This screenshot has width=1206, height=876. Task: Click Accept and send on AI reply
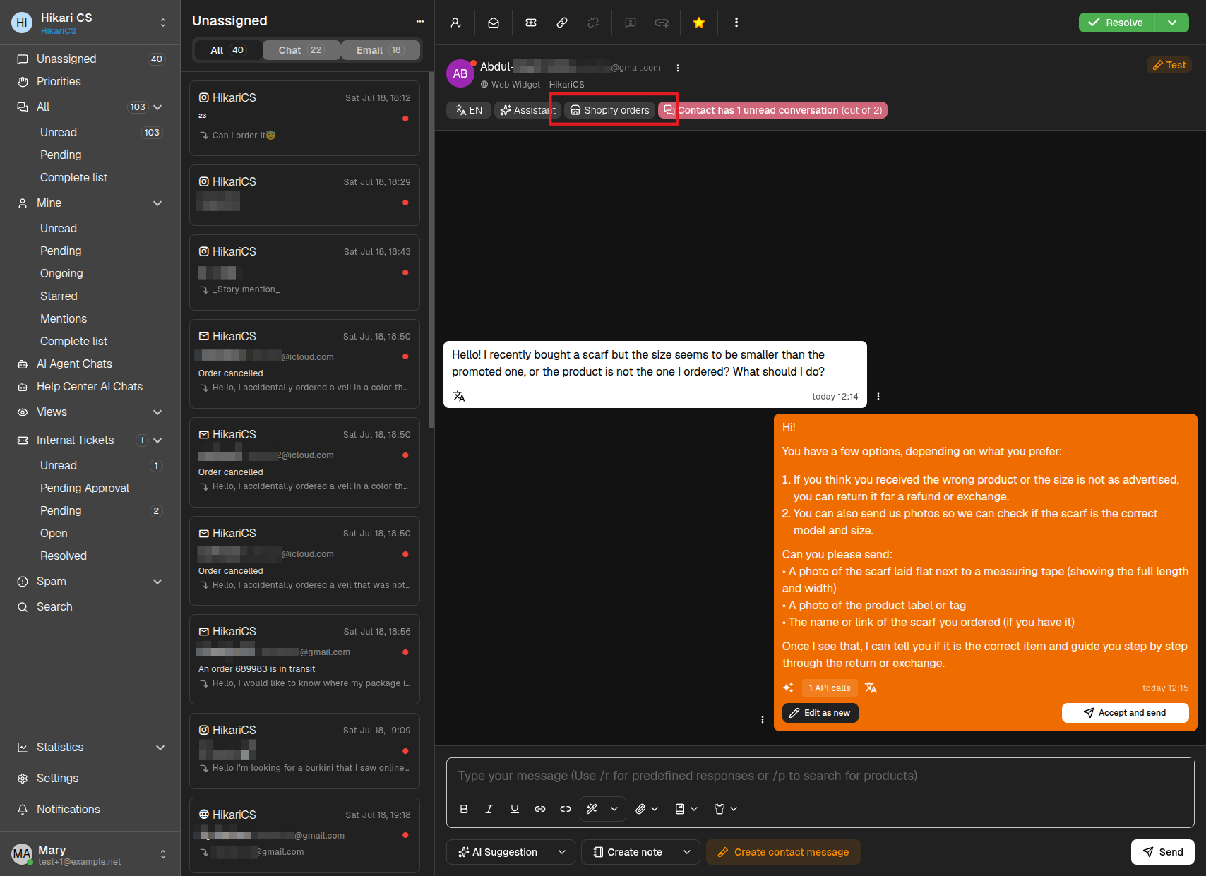[x=1126, y=713]
